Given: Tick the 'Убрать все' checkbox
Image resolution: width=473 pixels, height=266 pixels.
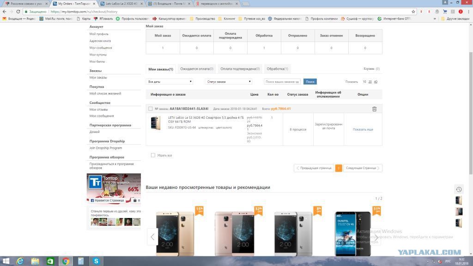Looking at the screenshot, I should click(x=153, y=155).
